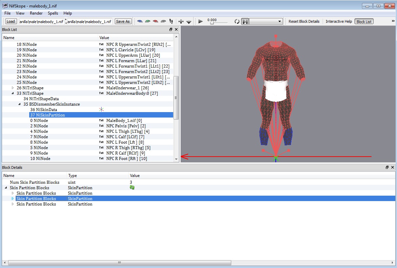Viewport: 397px width, 268px height.
Task: Click the green array update icon
Action: point(132,188)
